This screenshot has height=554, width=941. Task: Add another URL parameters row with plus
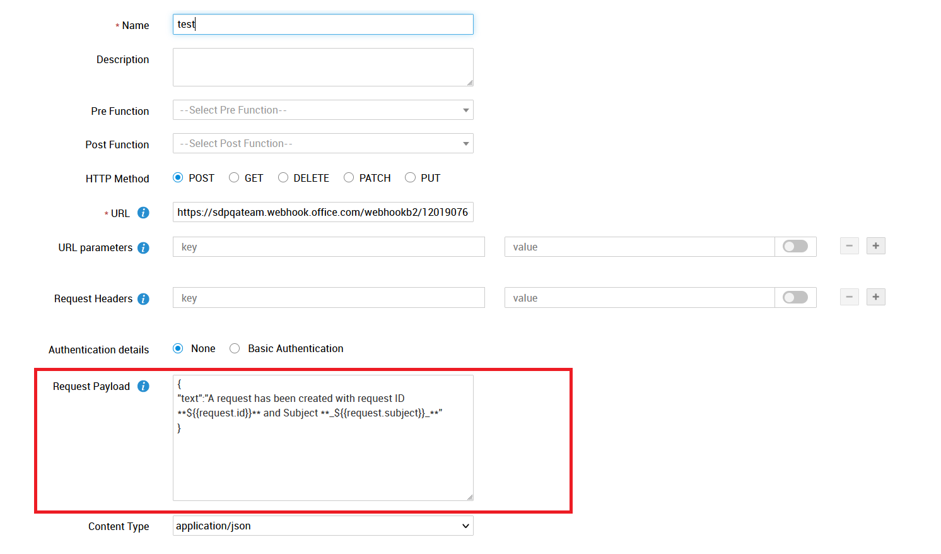click(875, 246)
